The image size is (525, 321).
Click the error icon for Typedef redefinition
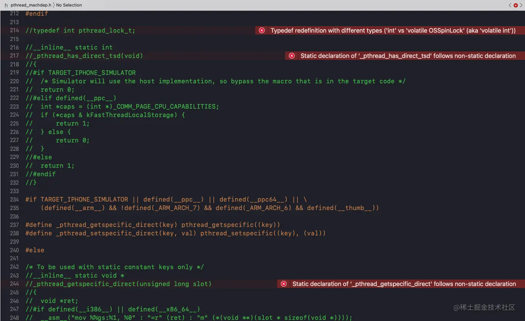[262, 30]
